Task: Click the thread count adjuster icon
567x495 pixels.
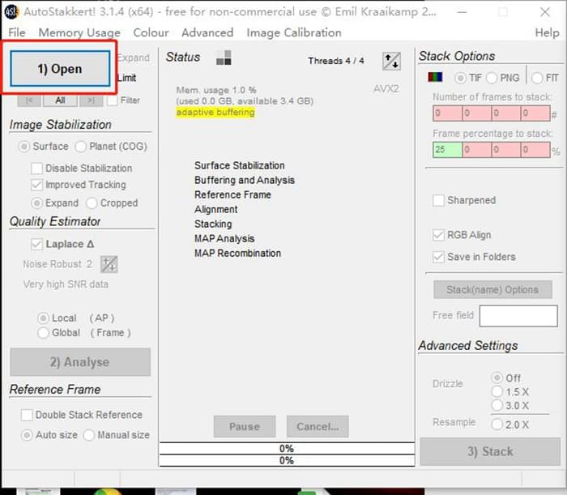Action: click(391, 61)
